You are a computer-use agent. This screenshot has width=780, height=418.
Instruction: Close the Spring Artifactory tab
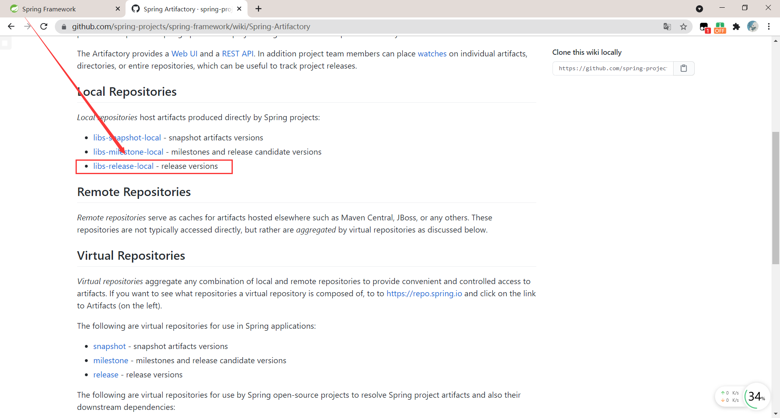(x=239, y=9)
